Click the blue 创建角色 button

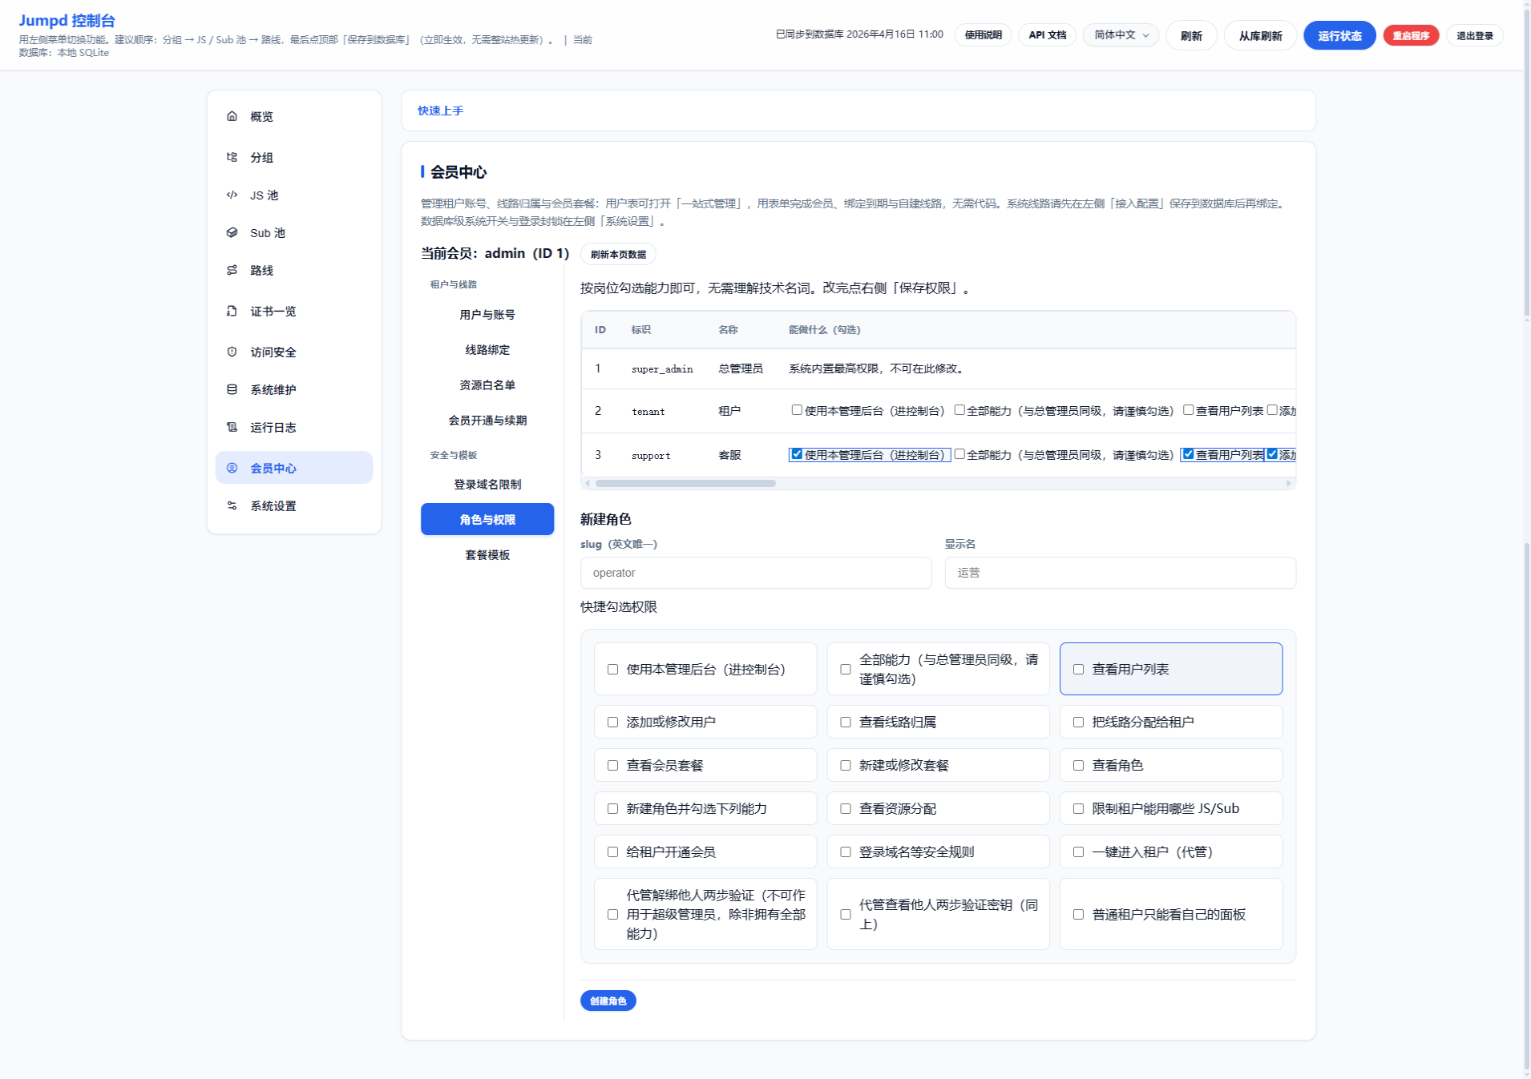[x=608, y=1001]
